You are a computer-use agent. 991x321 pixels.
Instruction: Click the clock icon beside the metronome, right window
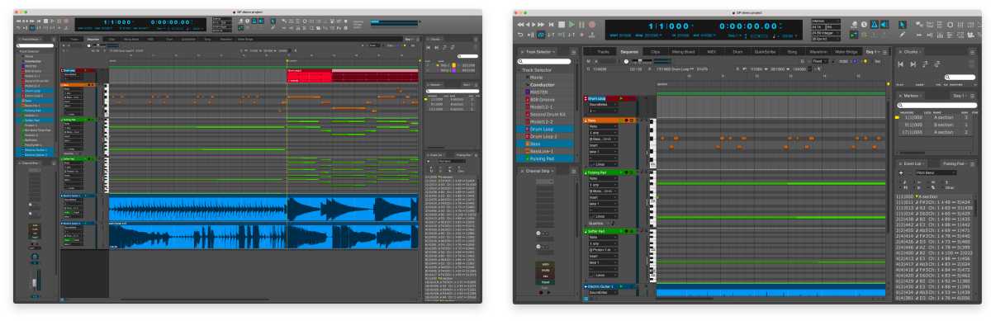(864, 25)
